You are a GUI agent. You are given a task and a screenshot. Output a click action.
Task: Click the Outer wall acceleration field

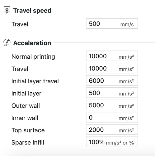pyautogui.click(x=112, y=105)
